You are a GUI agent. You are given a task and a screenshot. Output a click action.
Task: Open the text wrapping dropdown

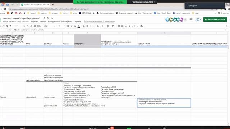pos(108,26)
